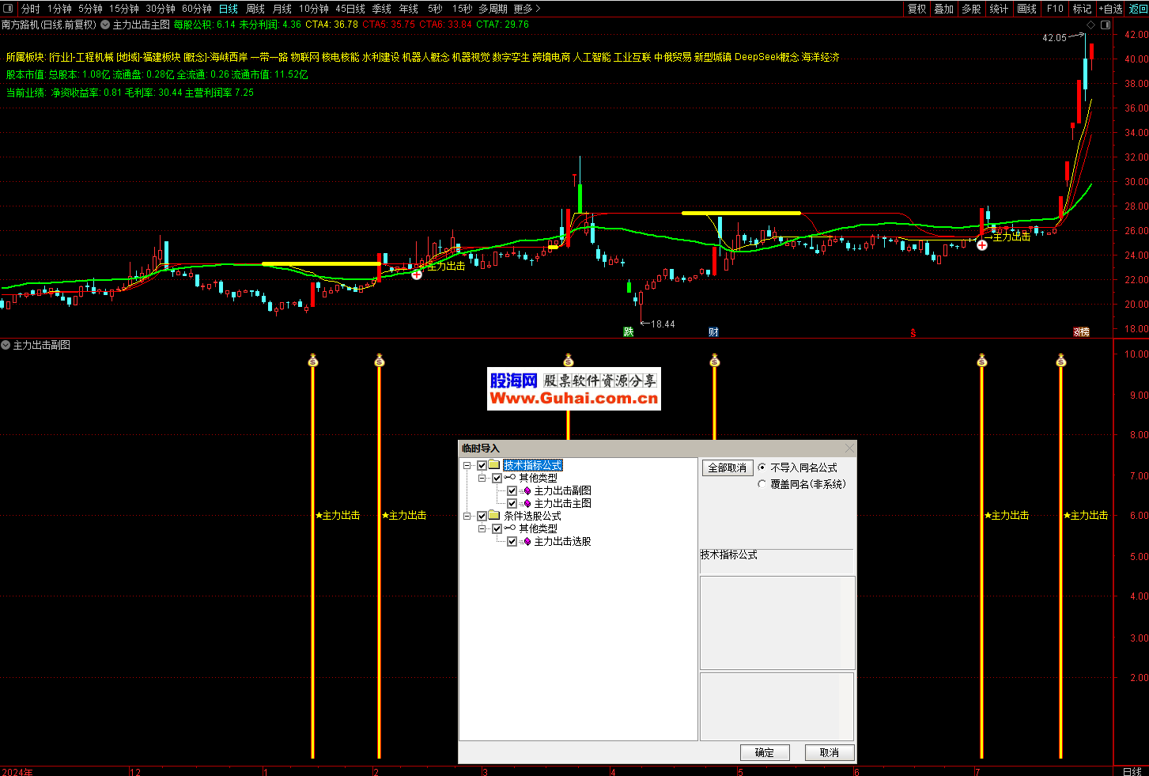Click the first money-bag signal icon in sub-chart
1149x776 pixels.
pyautogui.click(x=313, y=361)
